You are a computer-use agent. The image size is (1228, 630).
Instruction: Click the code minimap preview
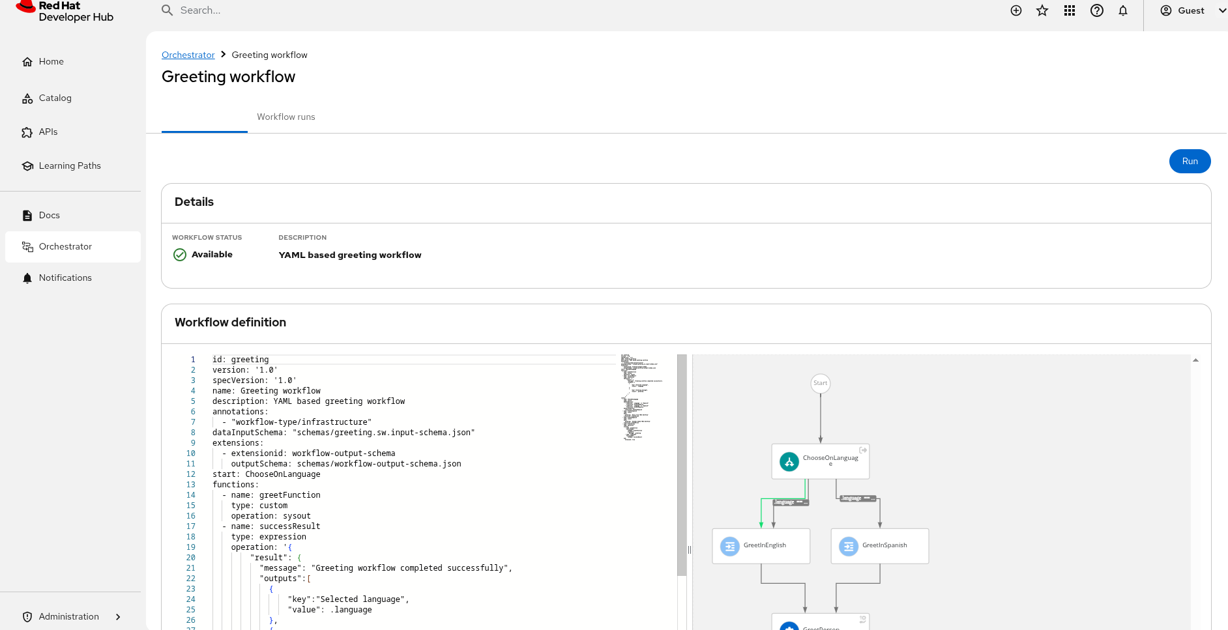[x=642, y=397]
